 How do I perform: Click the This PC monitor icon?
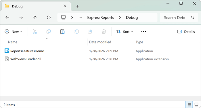(x=63, y=17)
